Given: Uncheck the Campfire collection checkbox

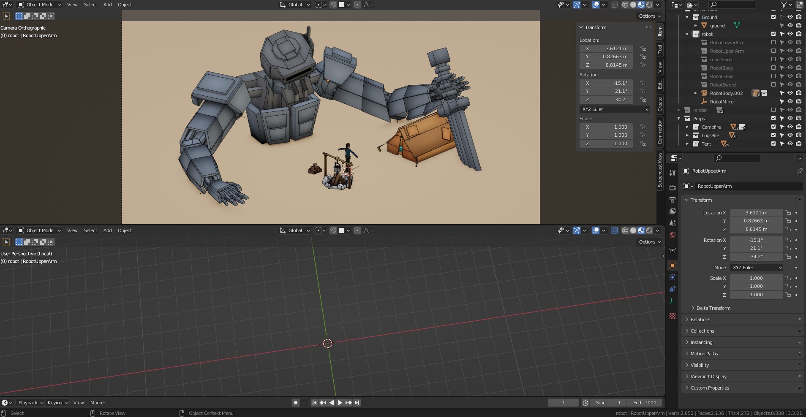Looking at the screenshot, I should (x=773, y=127).
